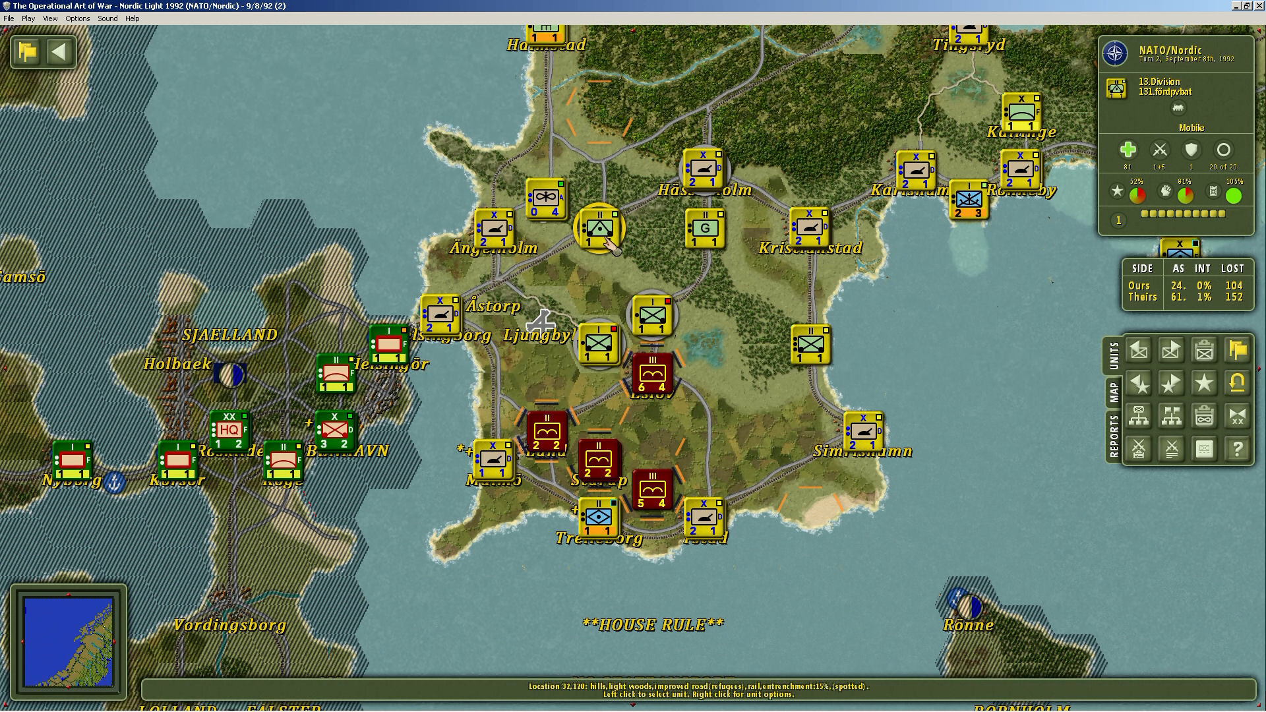Click the bowtie XX division button
Image resolution: width=1266 pixels, height=712 pixels.
click(x=1238, y=416)
